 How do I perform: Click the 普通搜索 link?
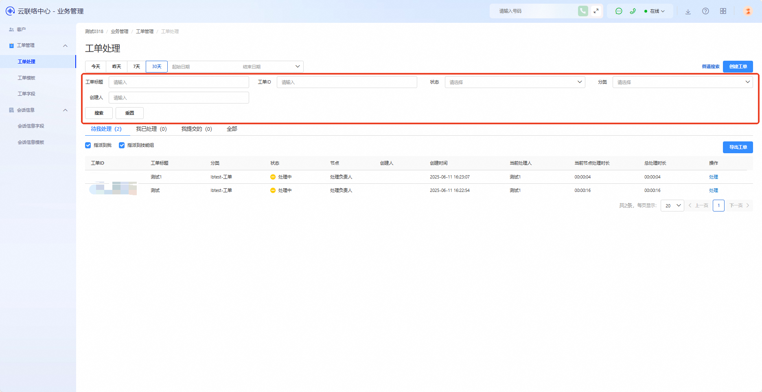click(x=711, y=66)
